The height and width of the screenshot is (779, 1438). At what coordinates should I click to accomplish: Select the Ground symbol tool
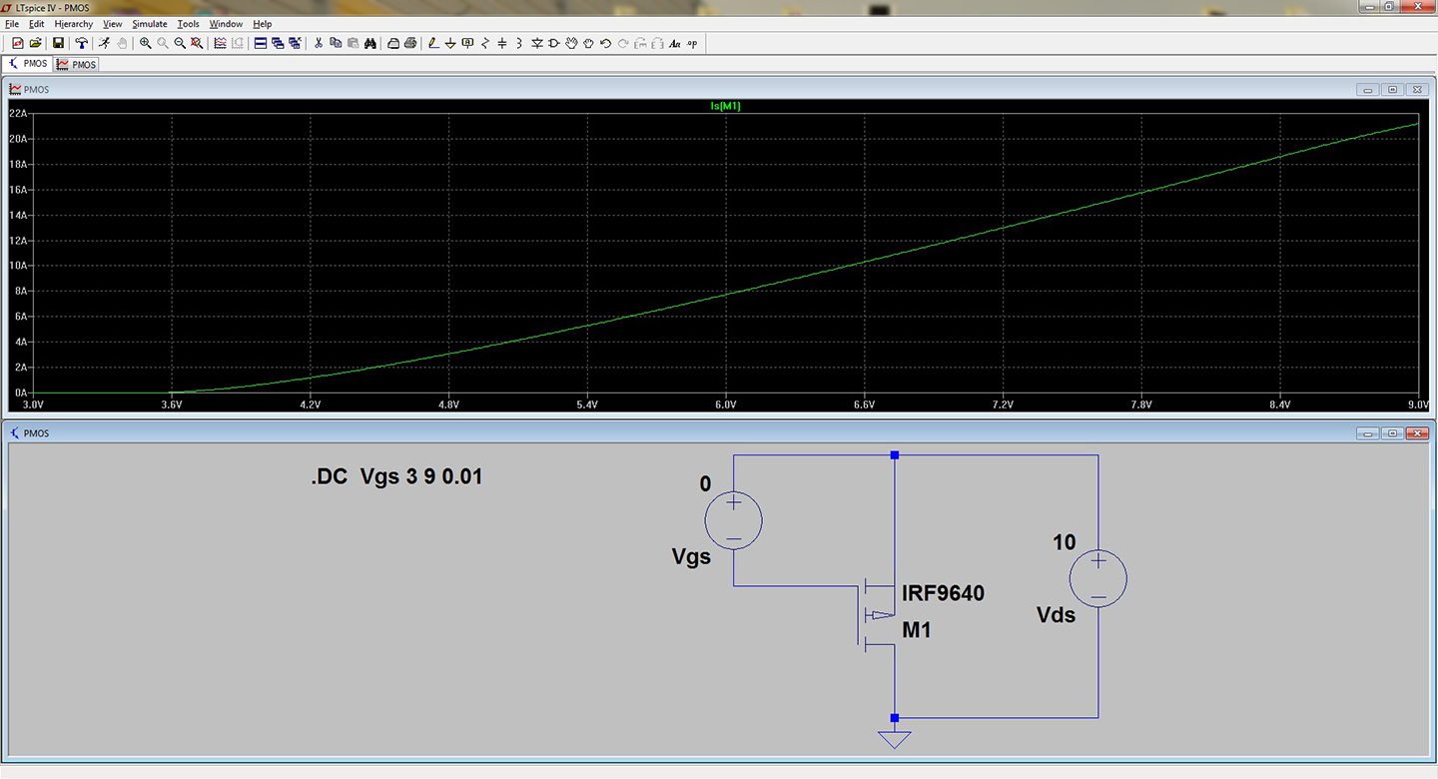[450, 43]
